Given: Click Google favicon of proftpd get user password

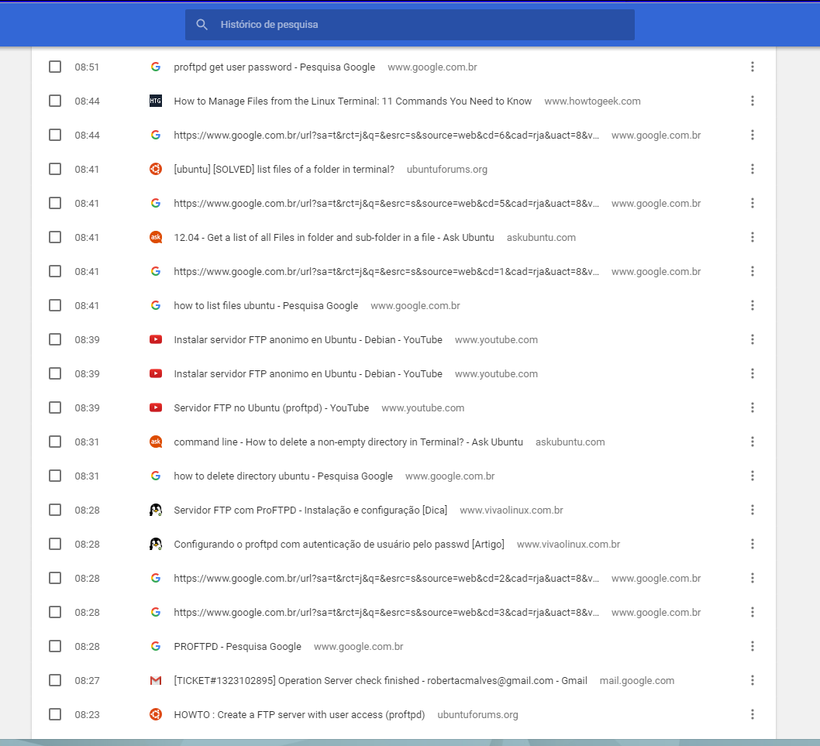Looking at the screenshot, I should [x=155, y=67].
